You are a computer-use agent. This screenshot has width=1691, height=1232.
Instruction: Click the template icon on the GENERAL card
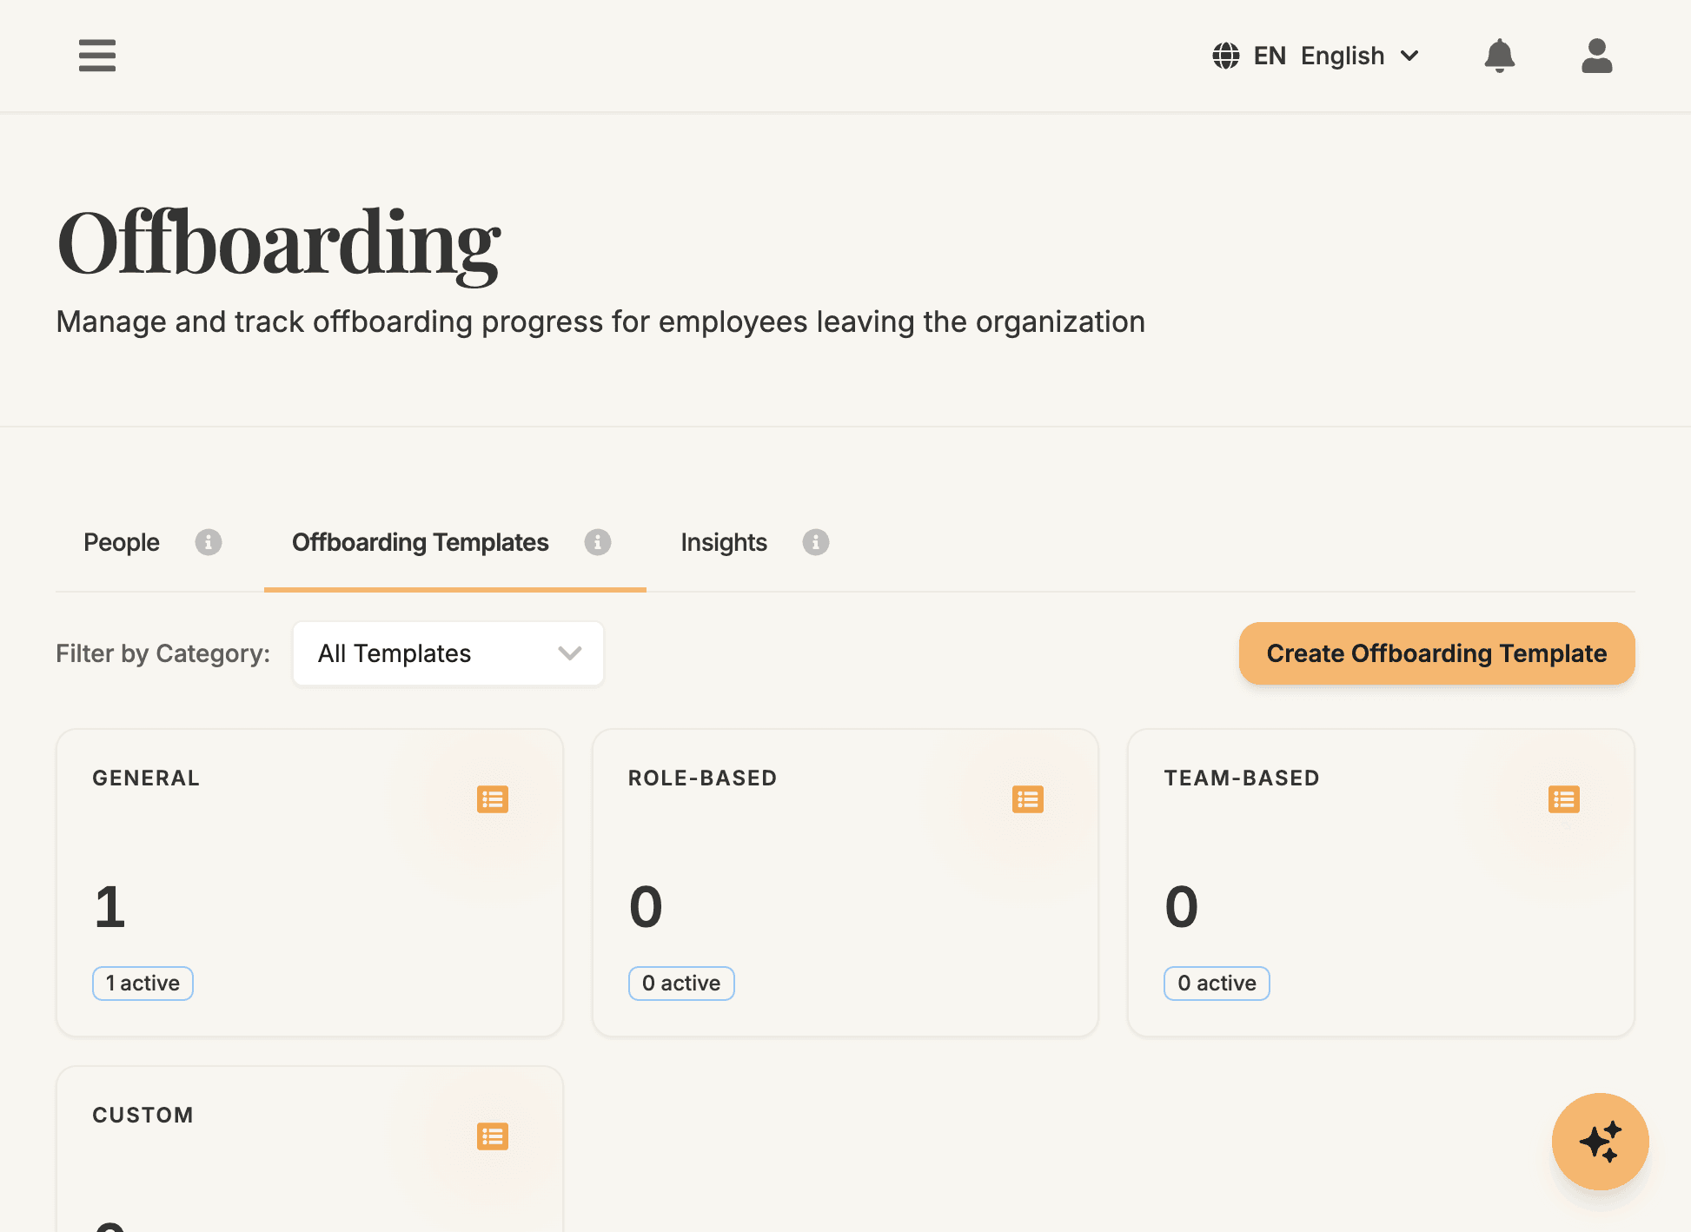(x=493, y=798)
